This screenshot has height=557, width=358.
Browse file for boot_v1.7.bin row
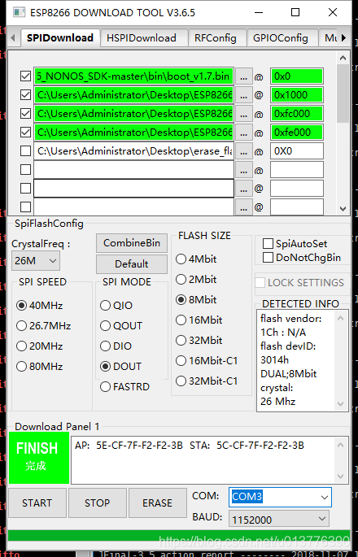(244, 76)
